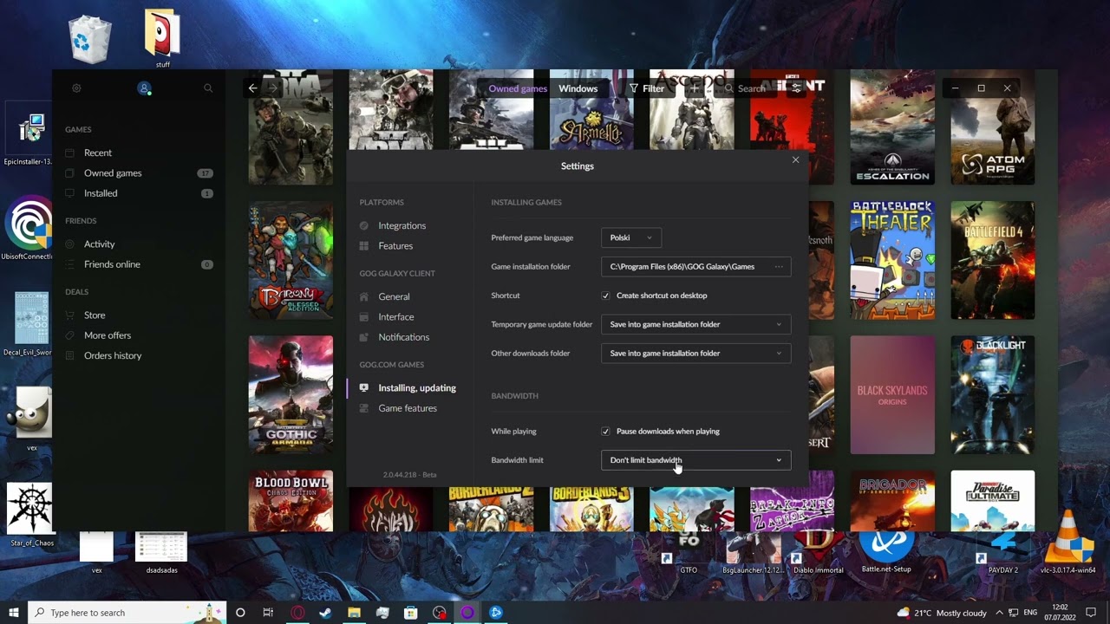Open Black Skylands Origins cover

[892, 394]
